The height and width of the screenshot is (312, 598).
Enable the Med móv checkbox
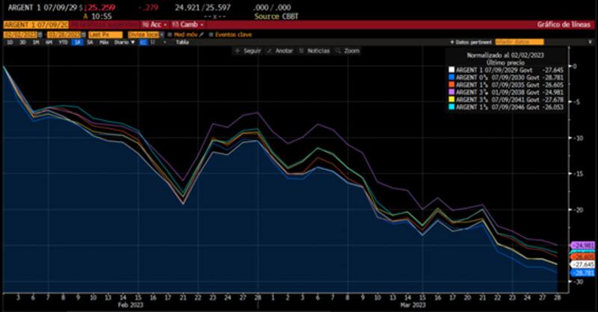point(169,34)
